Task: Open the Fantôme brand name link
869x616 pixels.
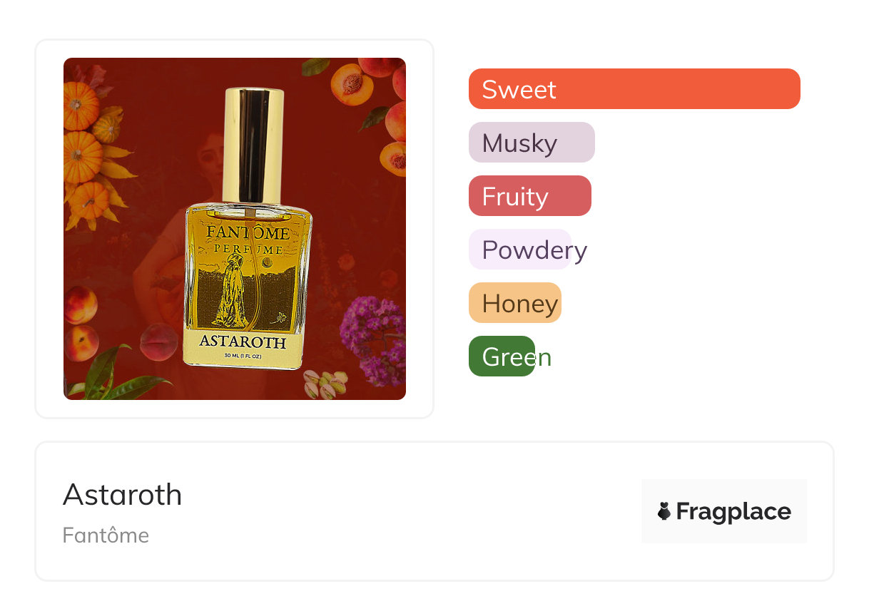Action: 106,535
